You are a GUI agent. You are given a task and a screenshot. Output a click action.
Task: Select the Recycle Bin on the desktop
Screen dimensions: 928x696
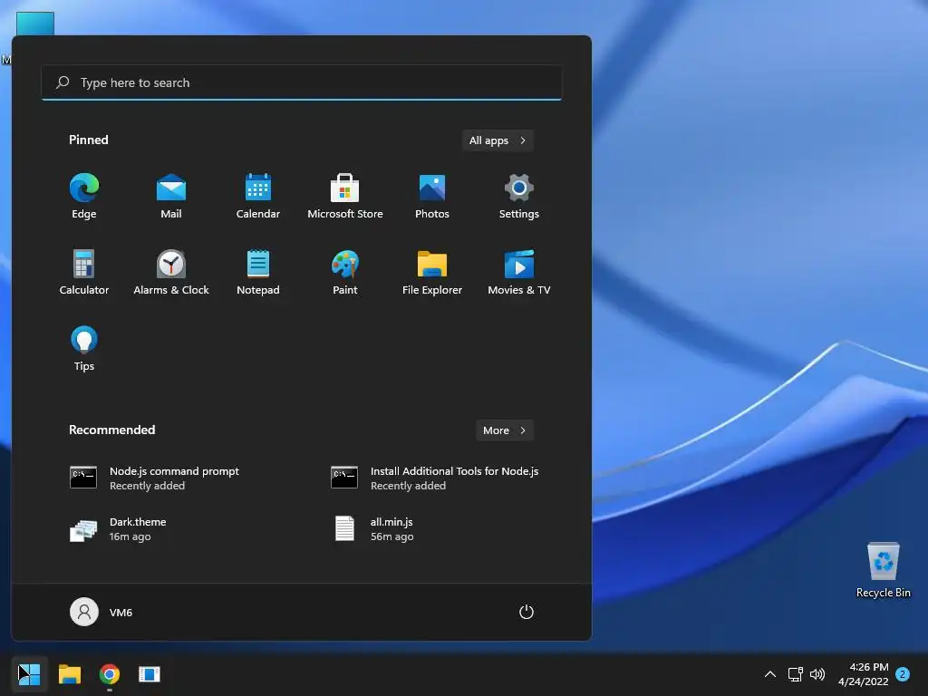[x=884, y=570]
